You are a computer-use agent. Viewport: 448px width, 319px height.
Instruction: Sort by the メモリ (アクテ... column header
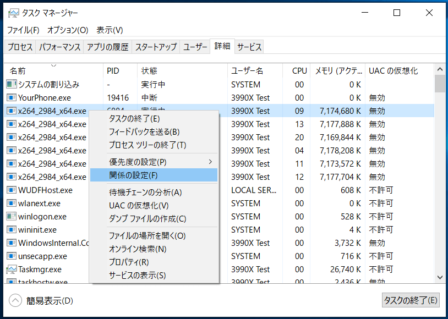[338, 70]
